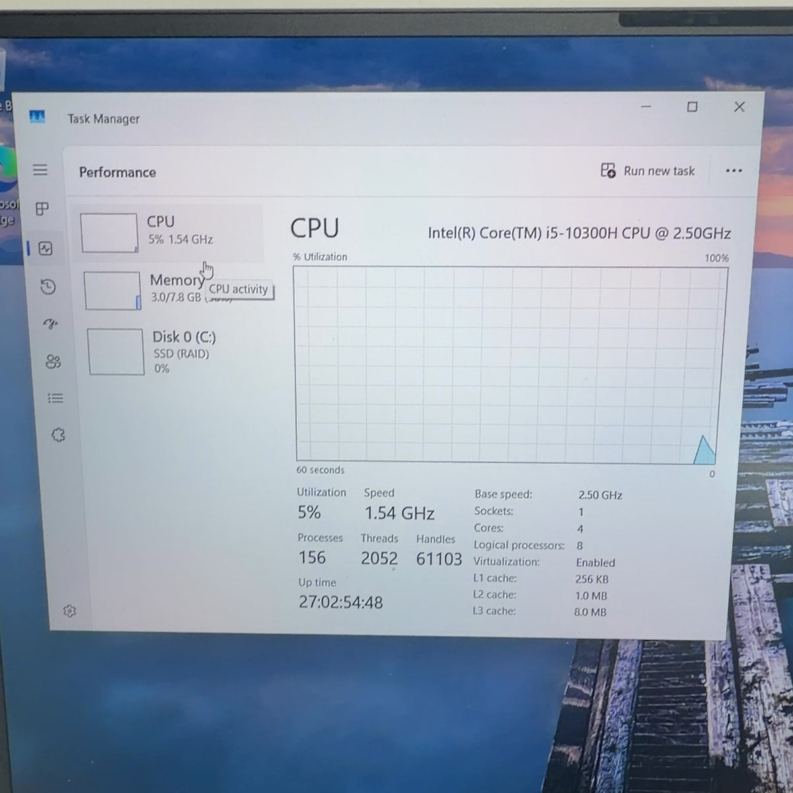The width and height of the screenshot is (793, 793).
Task: Open the Details page icon
Action: 56,398
